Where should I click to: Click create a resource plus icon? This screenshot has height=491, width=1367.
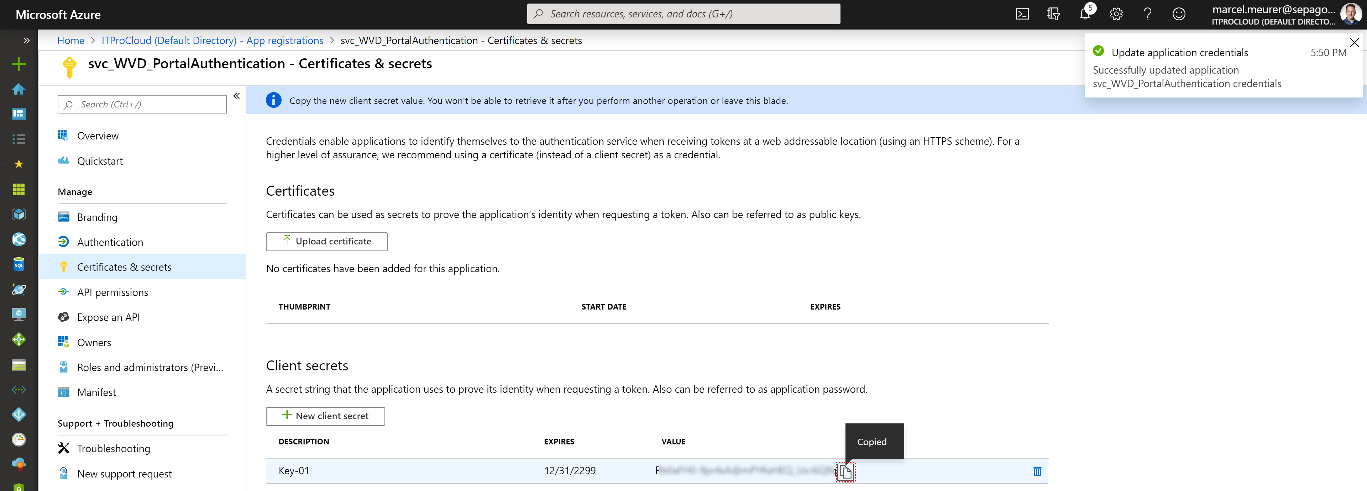[x=19, y=64]
